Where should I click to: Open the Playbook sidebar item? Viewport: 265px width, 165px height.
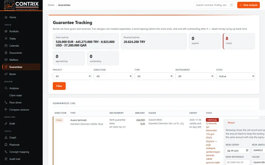[x=21, y=144]
